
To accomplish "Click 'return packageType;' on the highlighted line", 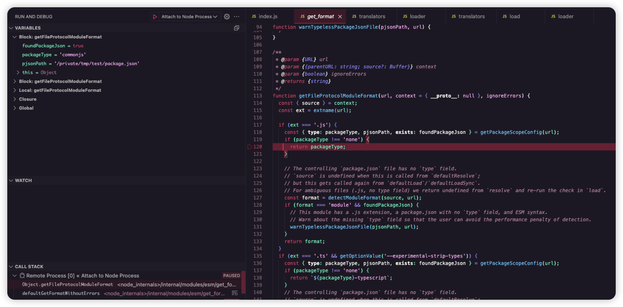I will pyautogui.click(x=318, y=147).
